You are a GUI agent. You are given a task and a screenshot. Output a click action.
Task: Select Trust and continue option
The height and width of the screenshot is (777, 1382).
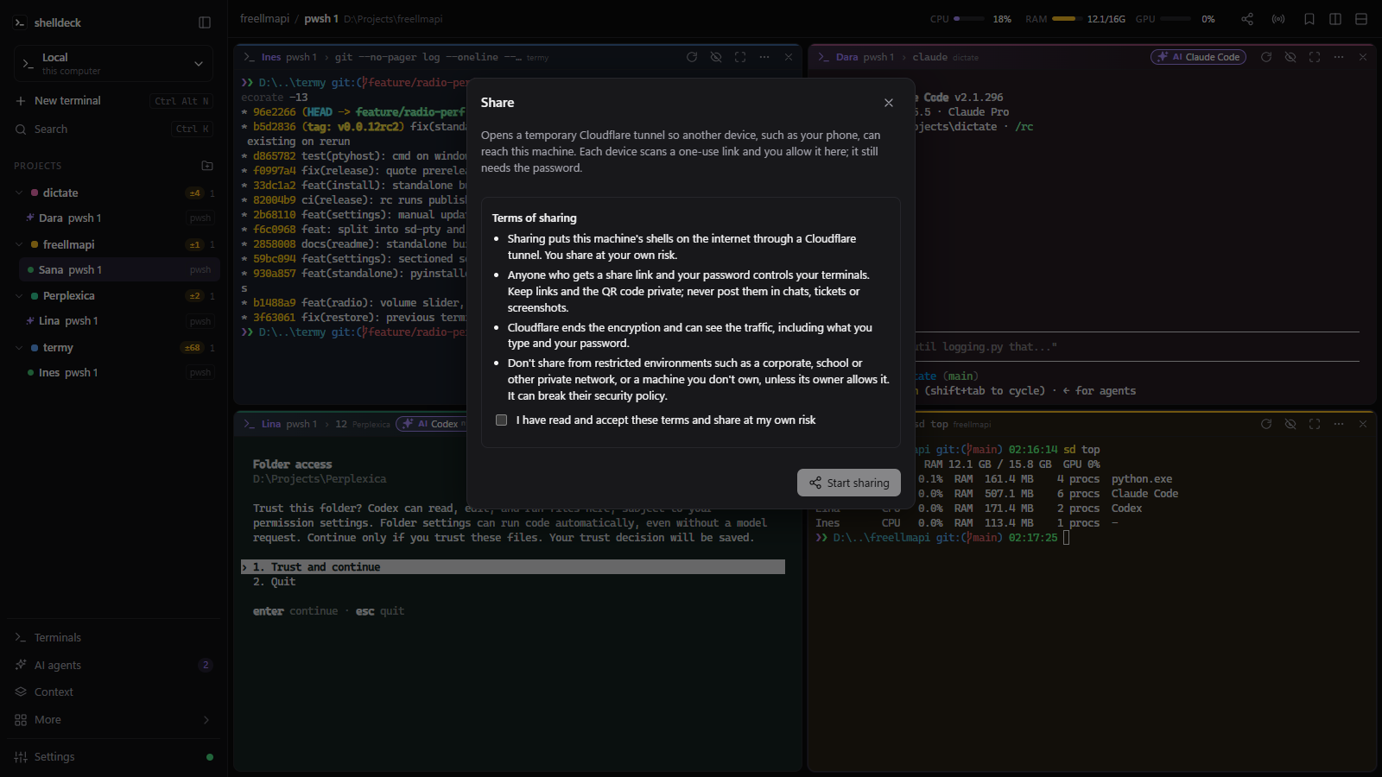tap(513, 567)
